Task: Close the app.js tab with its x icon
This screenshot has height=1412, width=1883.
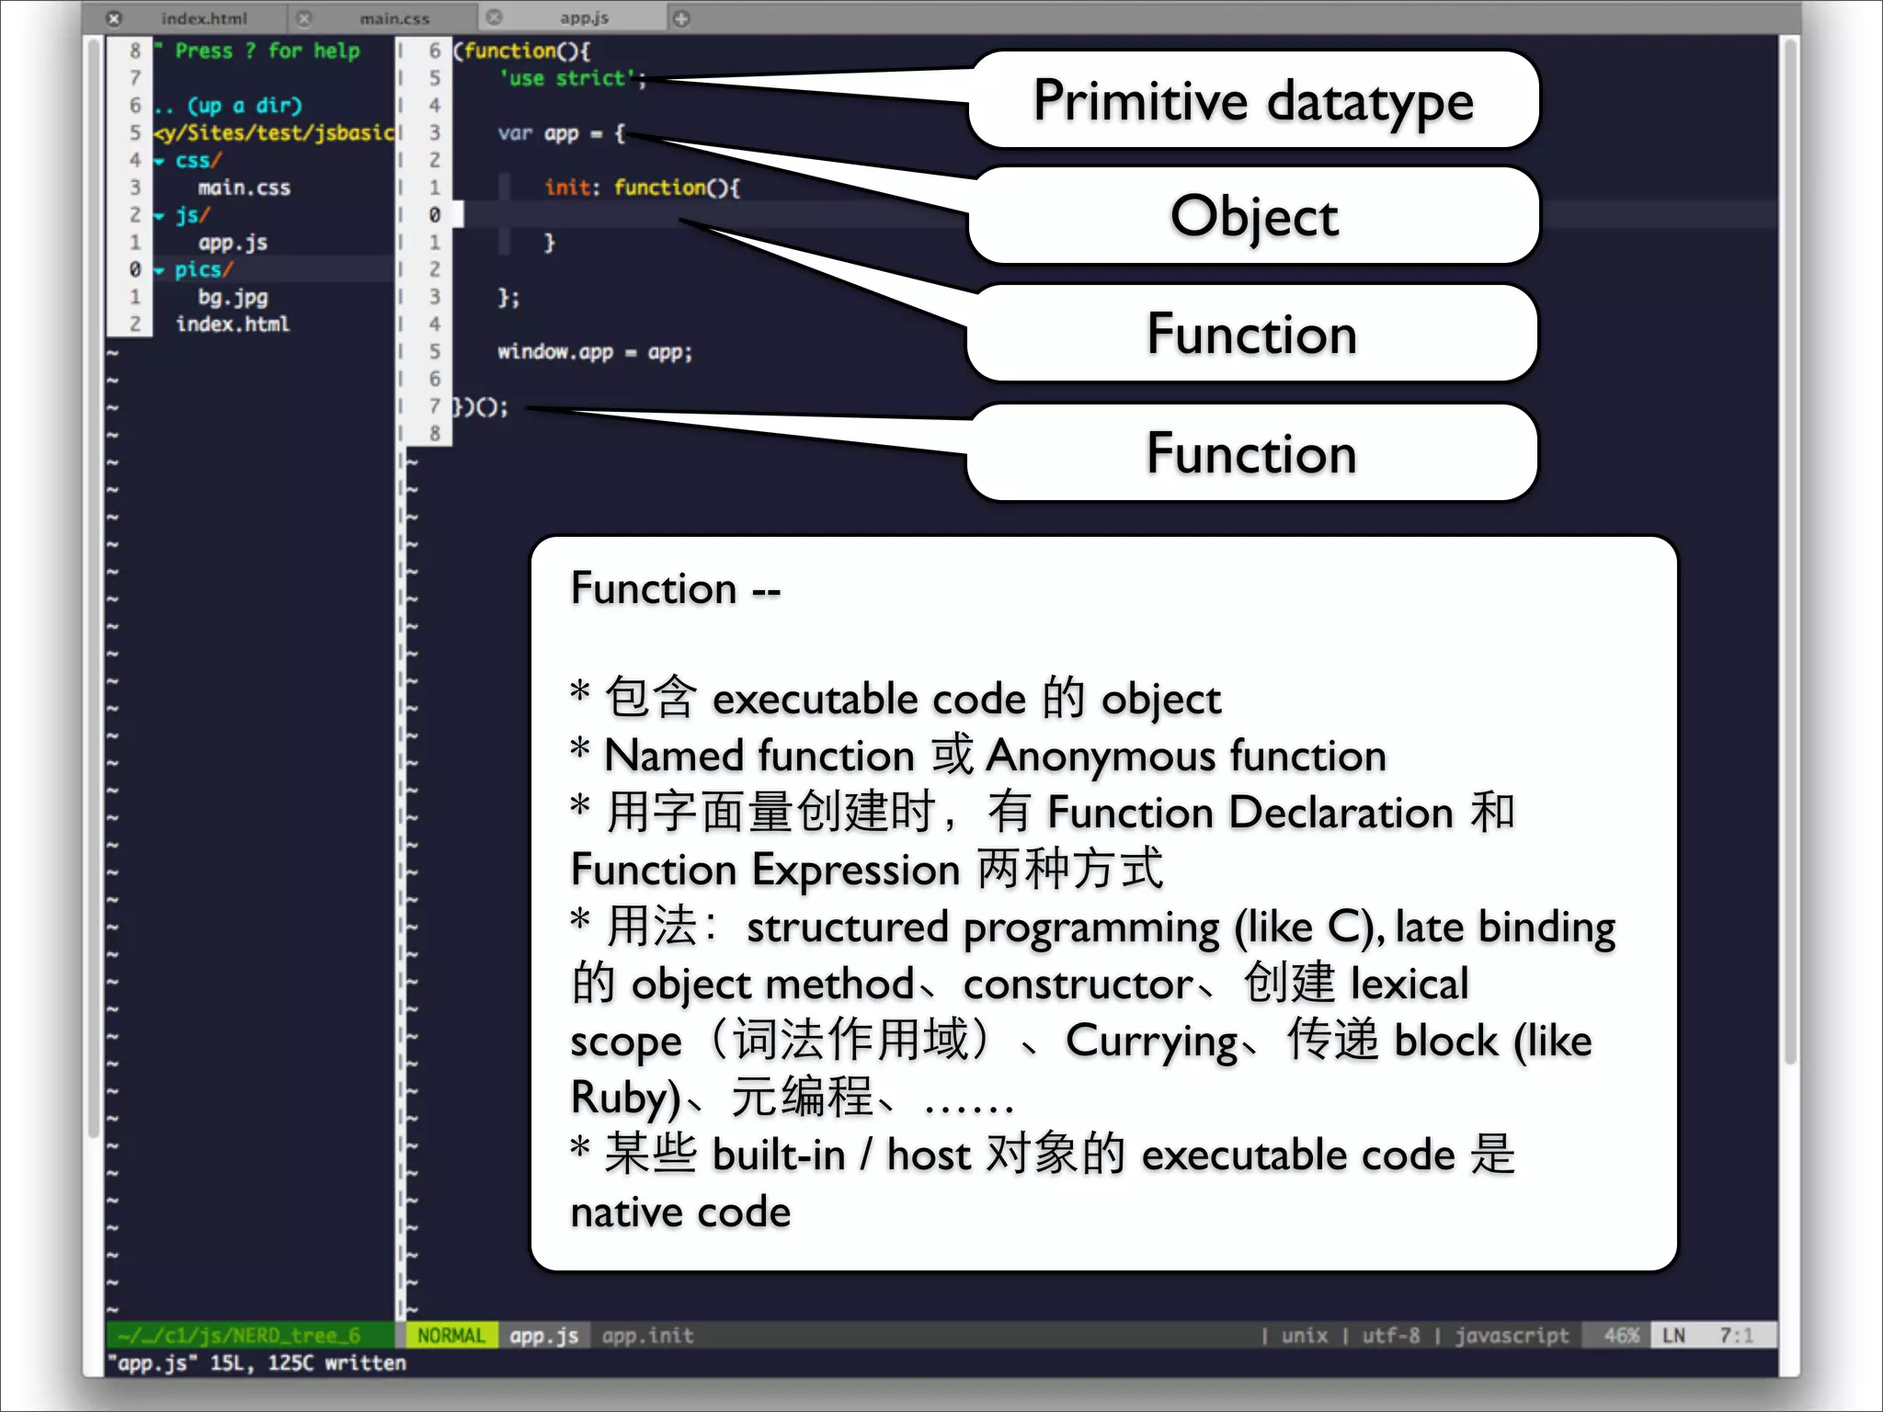Action: click(494, 17)
